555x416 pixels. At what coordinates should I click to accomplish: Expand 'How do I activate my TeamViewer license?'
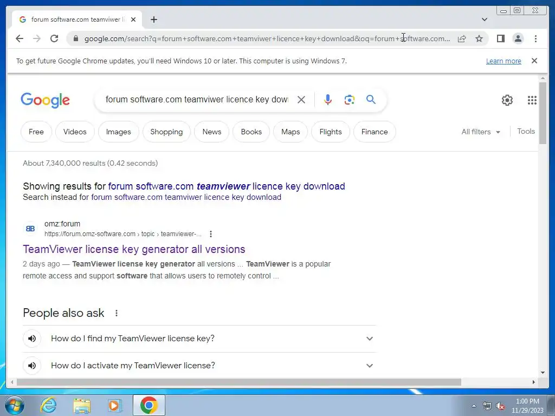click(199, 366)
